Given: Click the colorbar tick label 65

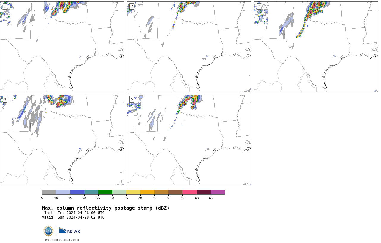Looking at the screenshot, I should (211, 198).
